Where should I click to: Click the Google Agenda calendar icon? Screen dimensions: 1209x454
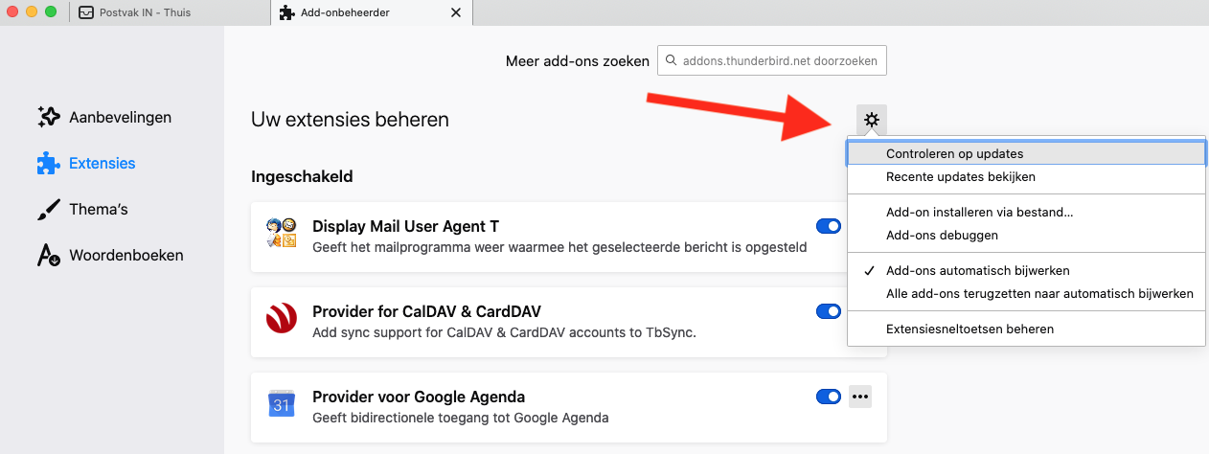282,405
